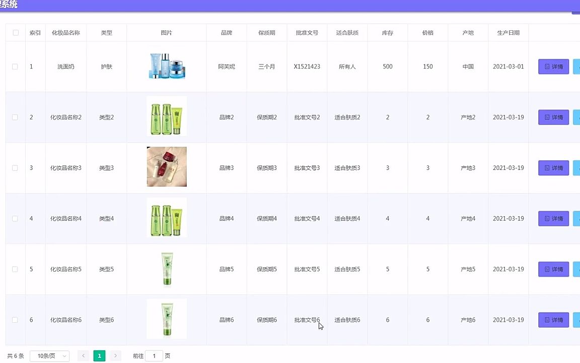Click the cyan action icon on the last row

tap(576, 320)
